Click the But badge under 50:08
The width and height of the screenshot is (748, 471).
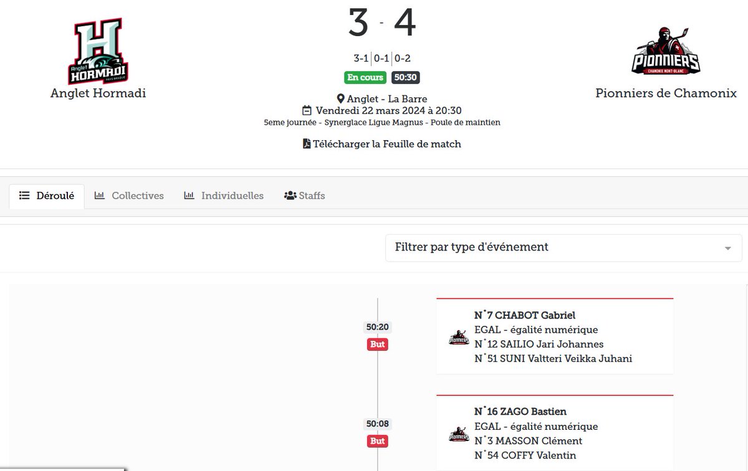[x=378, y=441]
